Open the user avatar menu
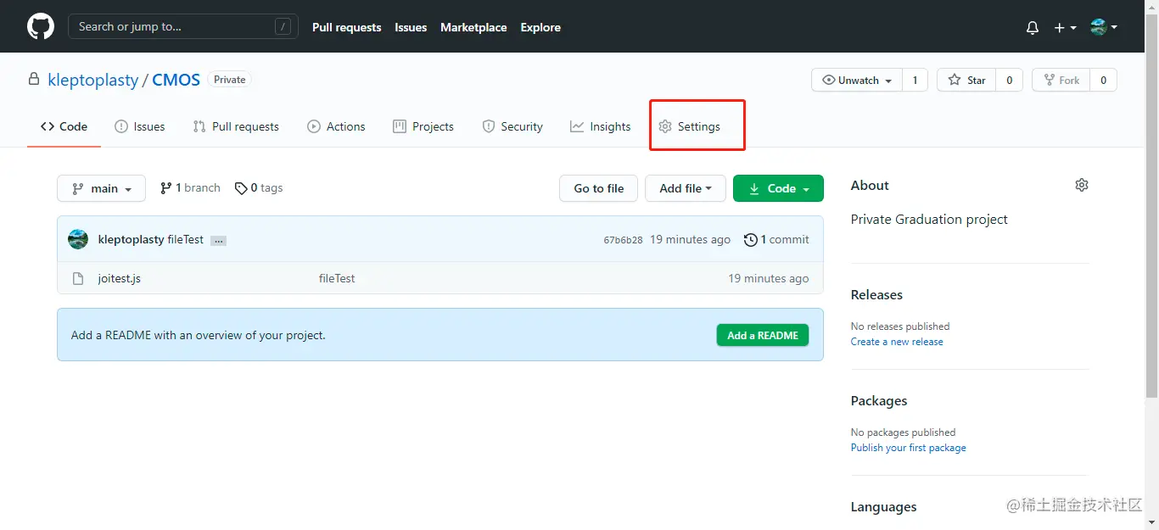Image resolution: width=1159 pixels, height=530 pixels. (x=1104, y=27)
